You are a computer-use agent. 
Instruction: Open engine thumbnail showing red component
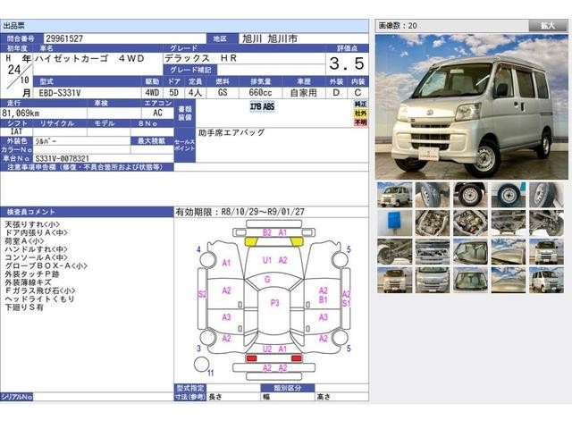(471, 223)
